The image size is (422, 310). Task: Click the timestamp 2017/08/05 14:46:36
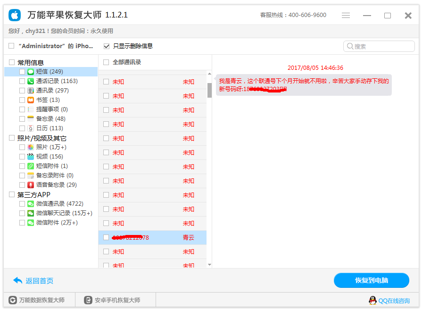315,67
